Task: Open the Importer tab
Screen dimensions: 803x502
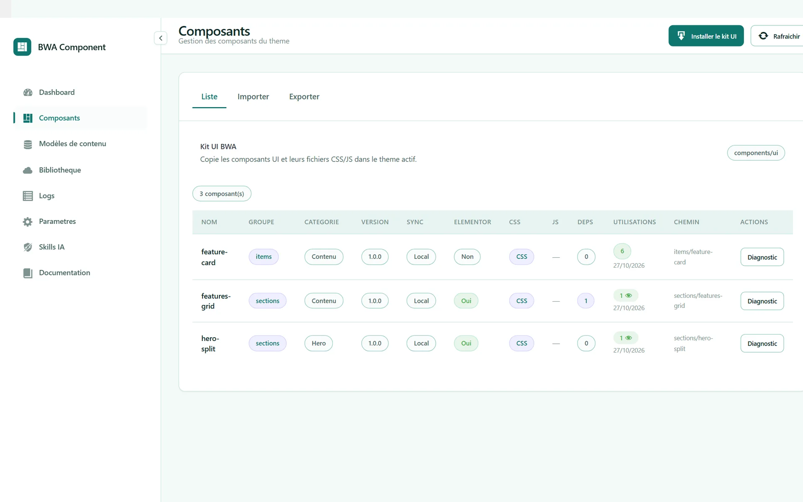Action: coord(253,97)
